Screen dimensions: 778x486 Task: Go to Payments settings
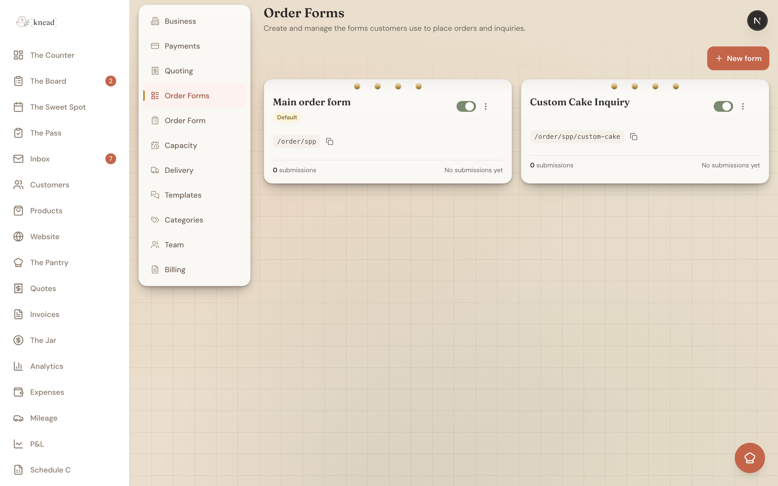194,46
